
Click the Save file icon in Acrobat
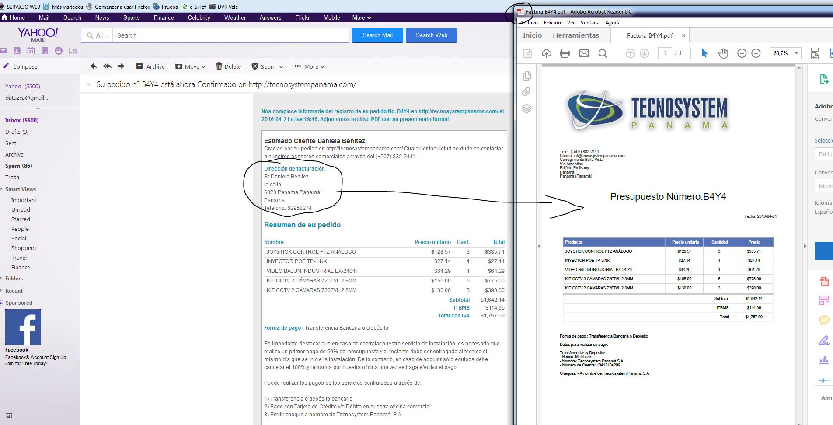pos(528,53)
